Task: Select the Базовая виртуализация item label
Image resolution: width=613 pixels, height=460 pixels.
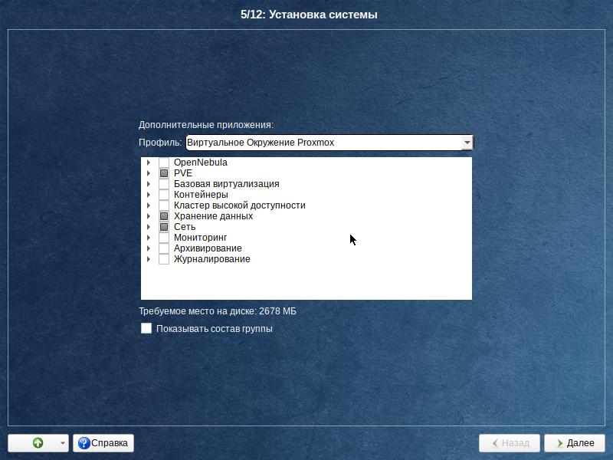Action: point(226,184)
